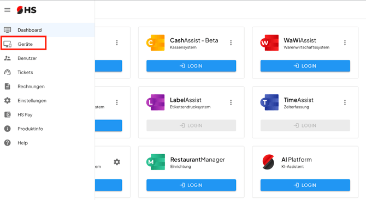
Task: Expand LabelAssist three-dot options menu
Action: pos(231,102)
